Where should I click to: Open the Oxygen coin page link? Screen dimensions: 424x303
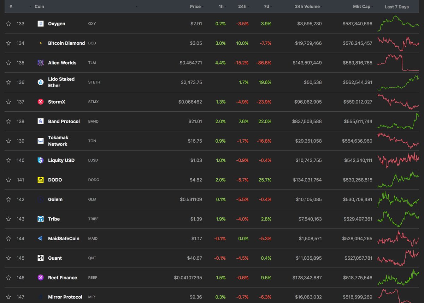57,24
